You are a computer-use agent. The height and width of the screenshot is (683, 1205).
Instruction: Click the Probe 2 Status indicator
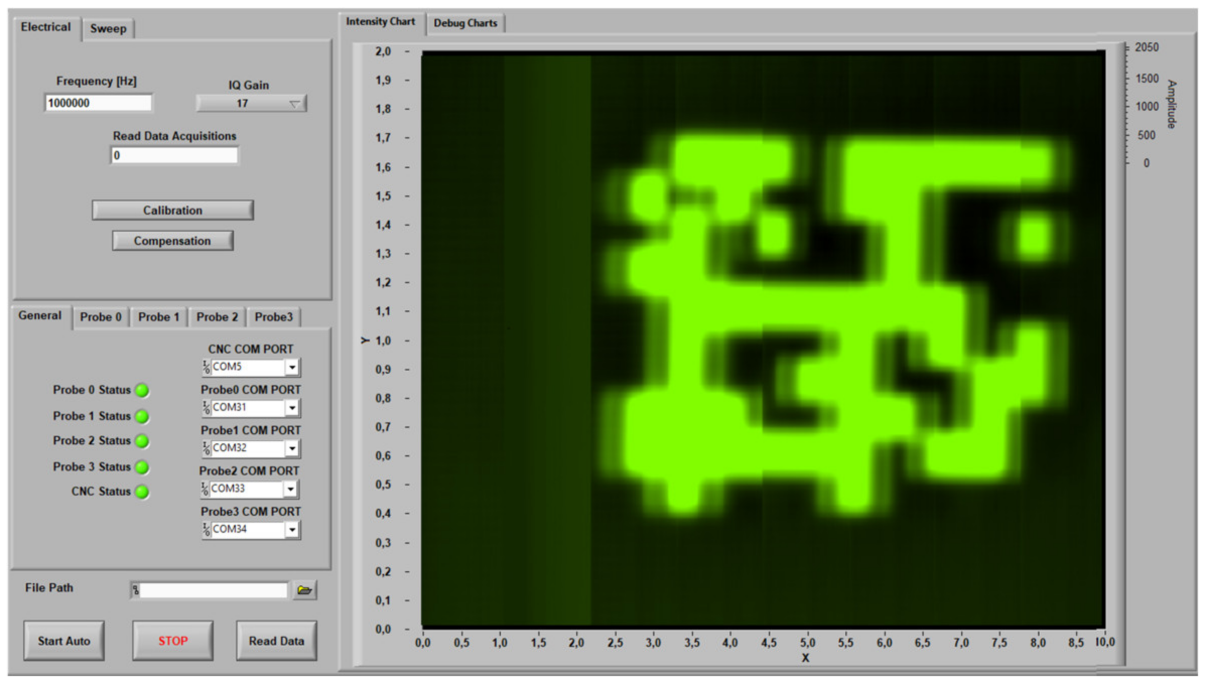(143, 441)
